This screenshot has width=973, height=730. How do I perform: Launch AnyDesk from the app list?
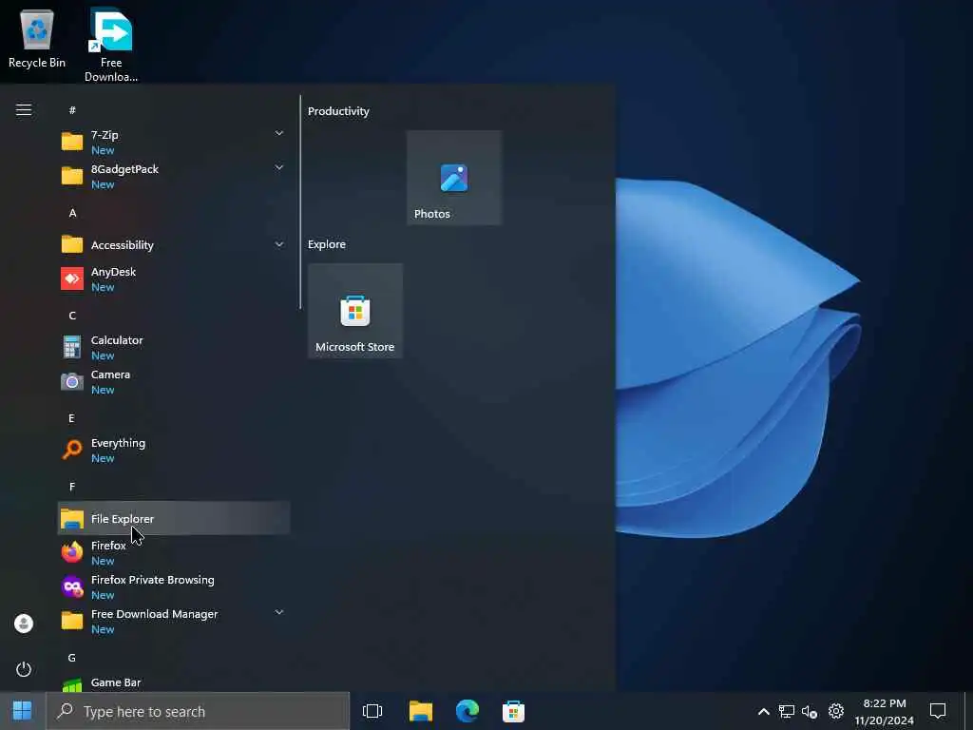[x=174, y=279]
